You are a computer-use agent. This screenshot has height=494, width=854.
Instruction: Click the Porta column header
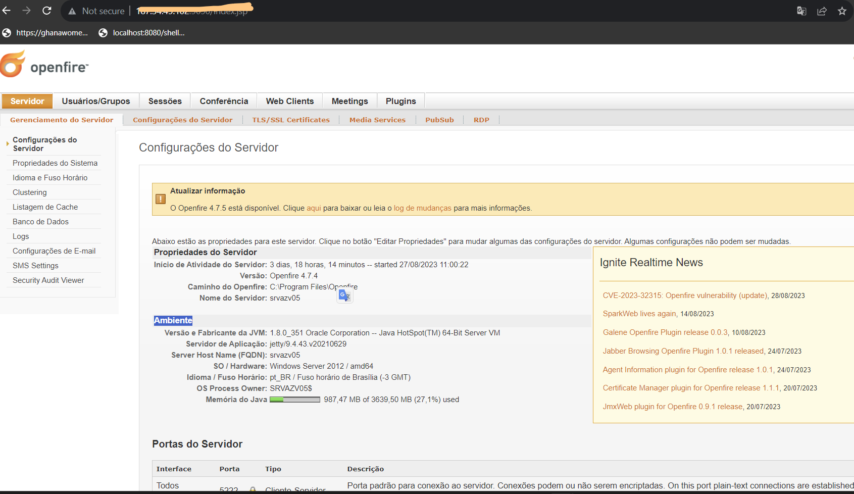(230, 469)
